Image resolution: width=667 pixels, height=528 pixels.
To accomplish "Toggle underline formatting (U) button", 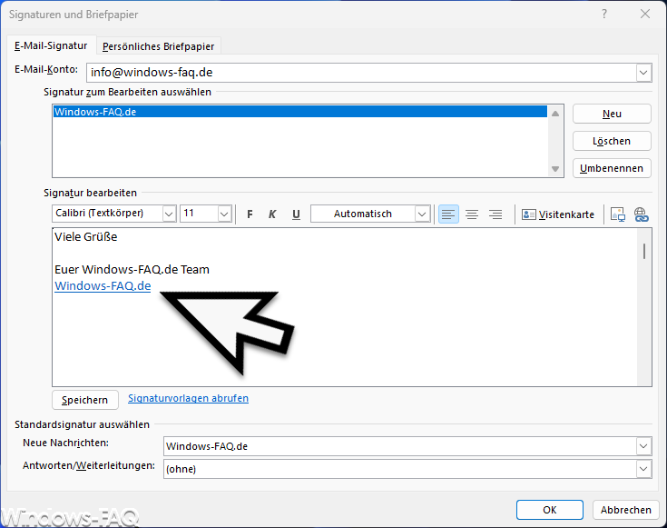I will [296, 214].
